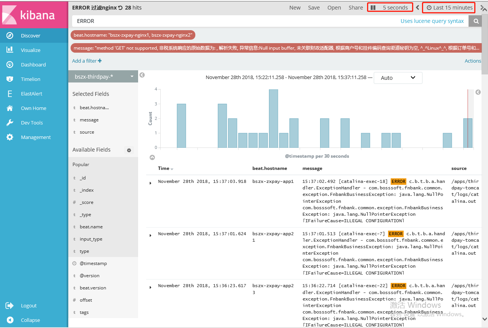488x328 pixels.
Task: Move time range backward with left arrow
Action: pos(417,8)
